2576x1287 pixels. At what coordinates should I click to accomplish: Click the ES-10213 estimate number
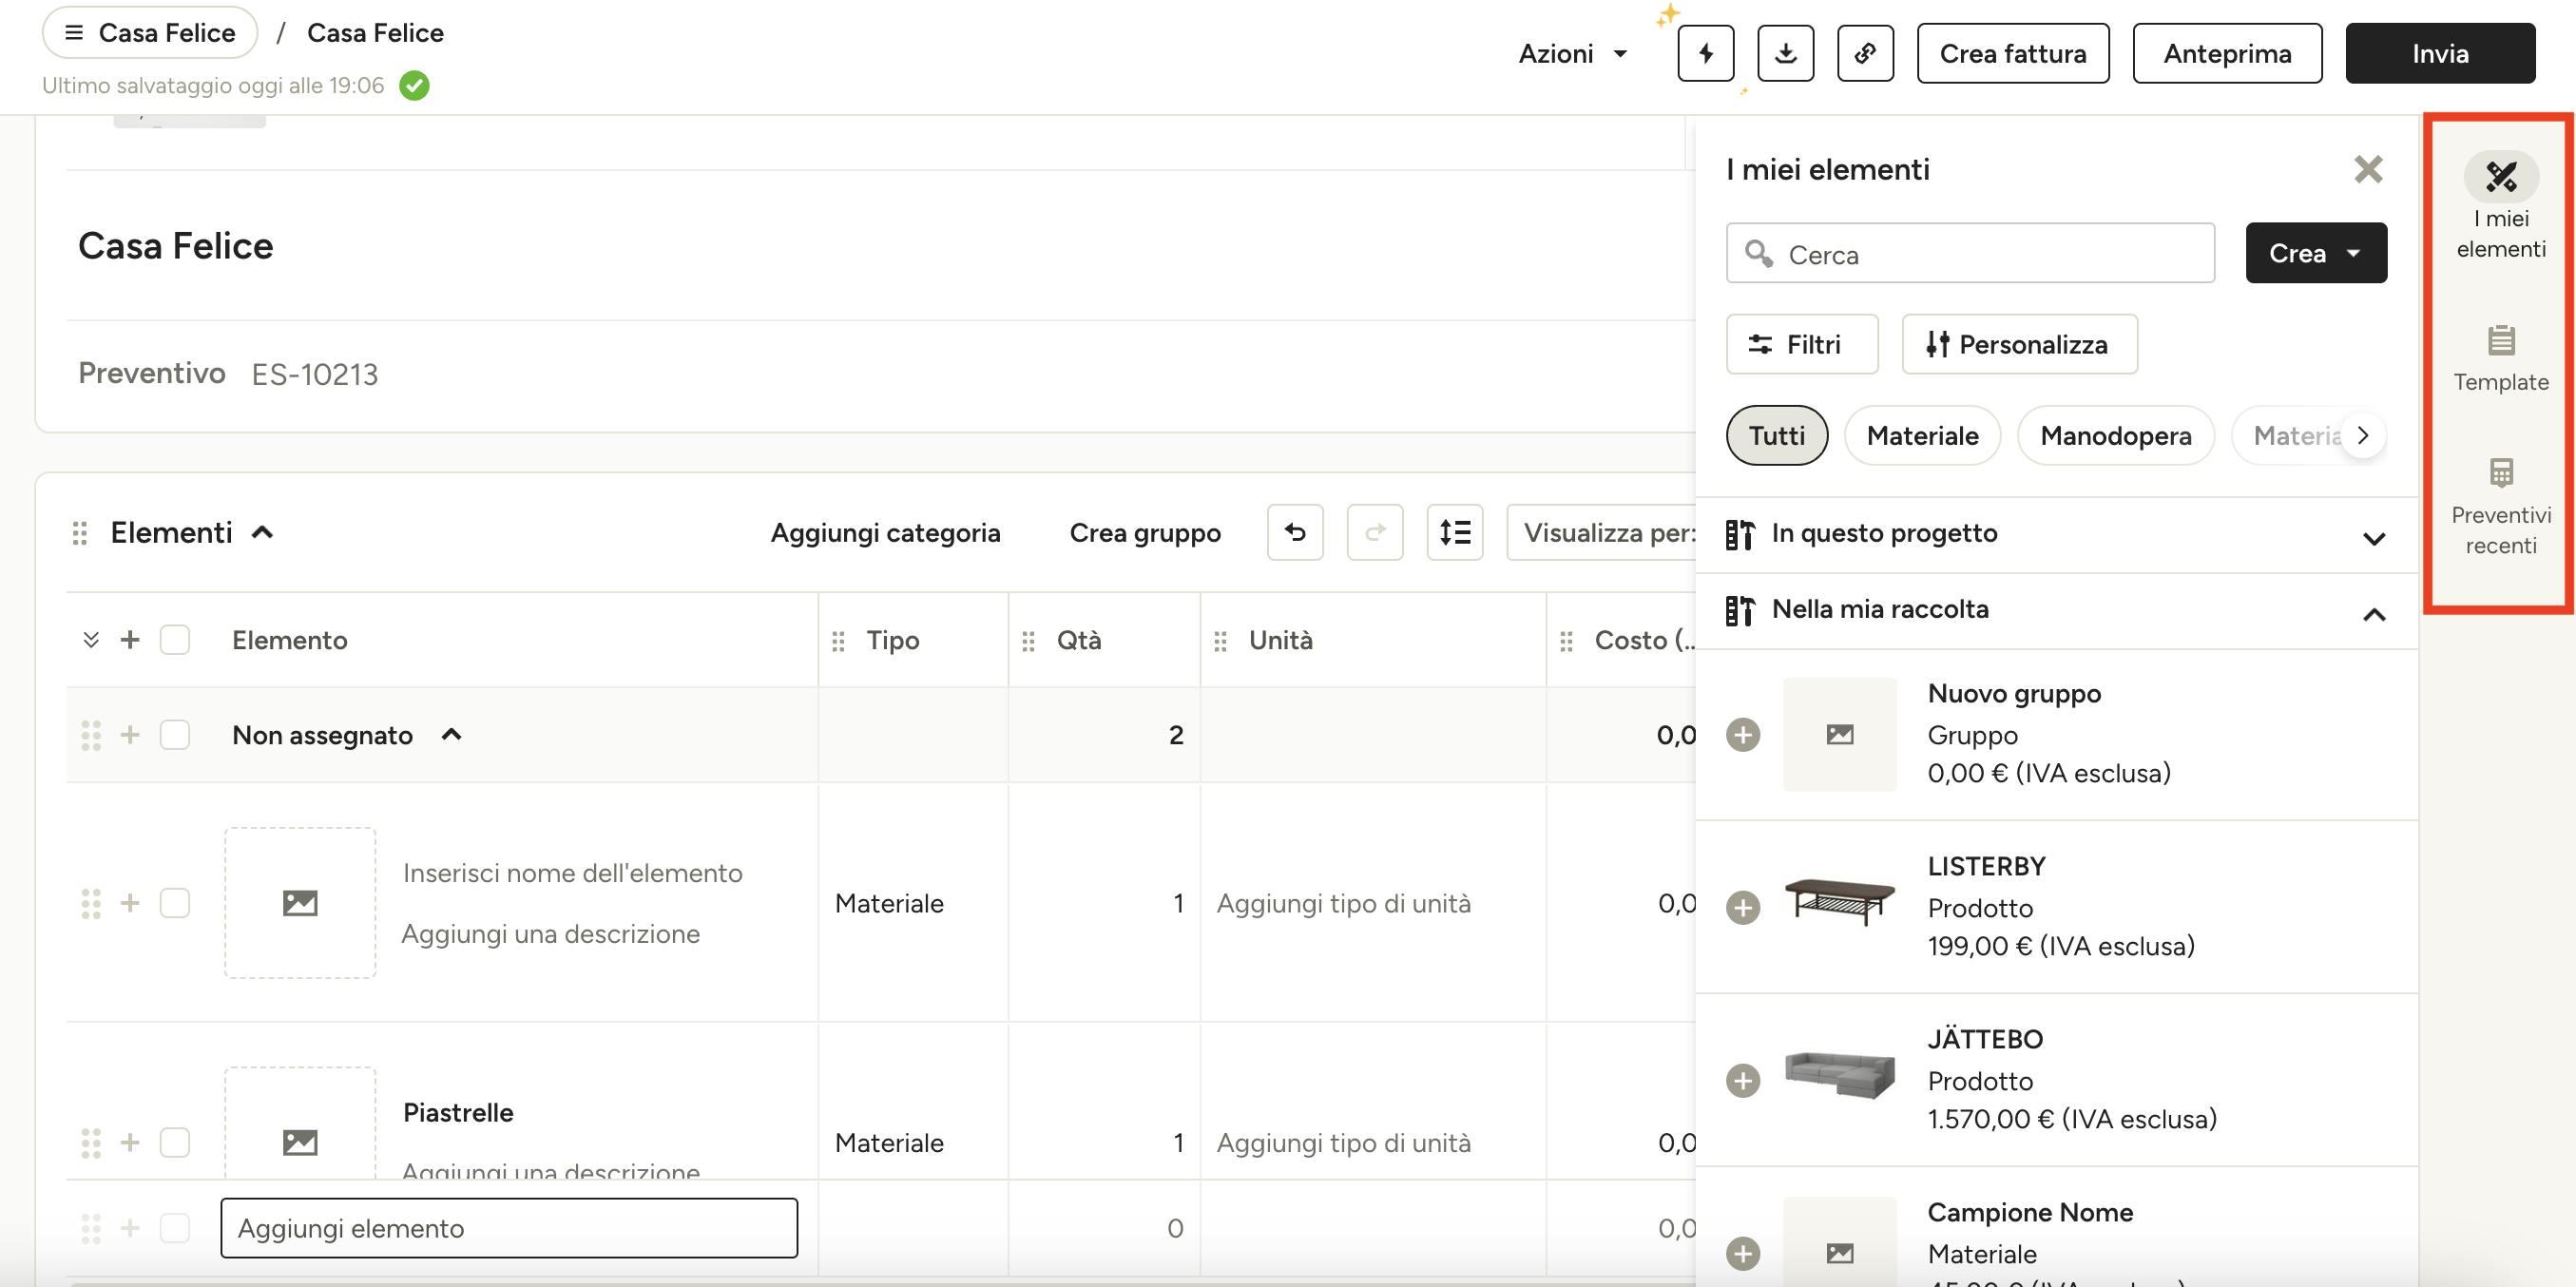point(315,375)
